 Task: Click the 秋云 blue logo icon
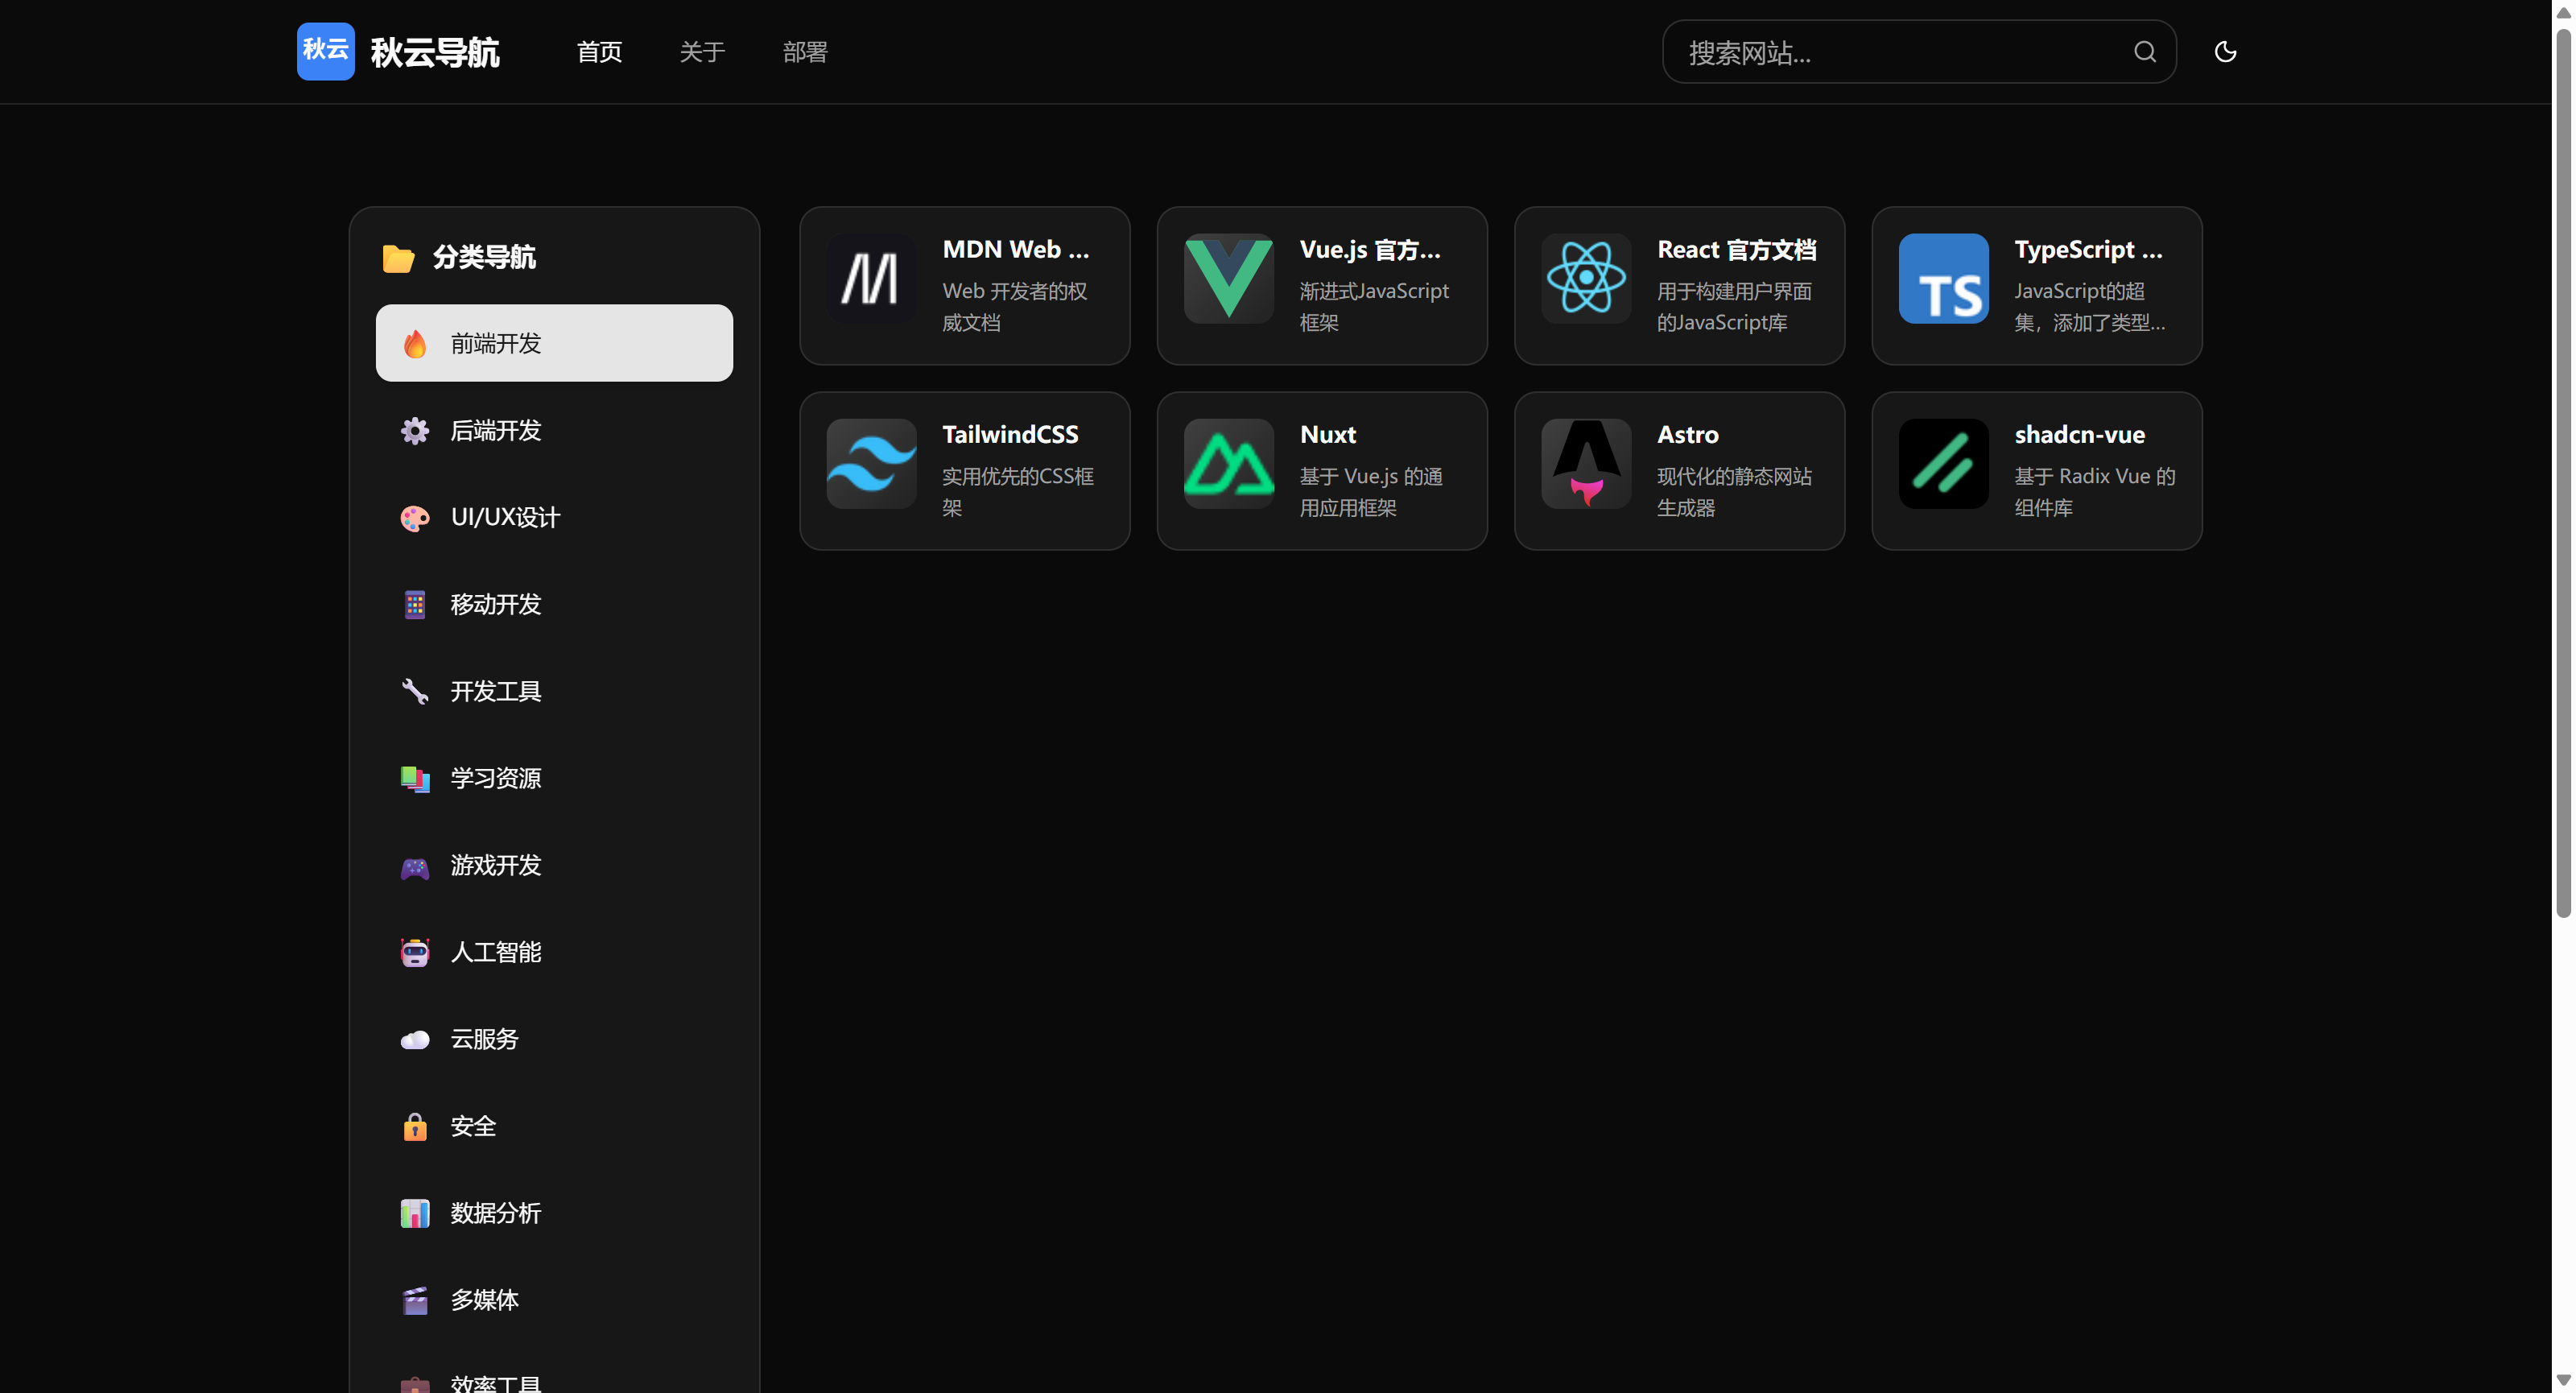325,51
